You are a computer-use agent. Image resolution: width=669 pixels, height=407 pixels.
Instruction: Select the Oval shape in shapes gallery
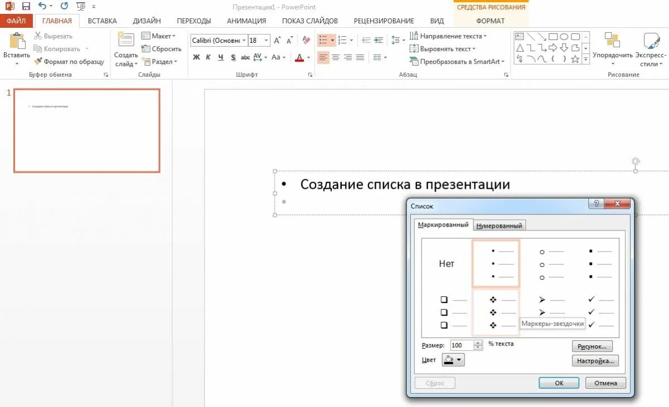[564, 37]
